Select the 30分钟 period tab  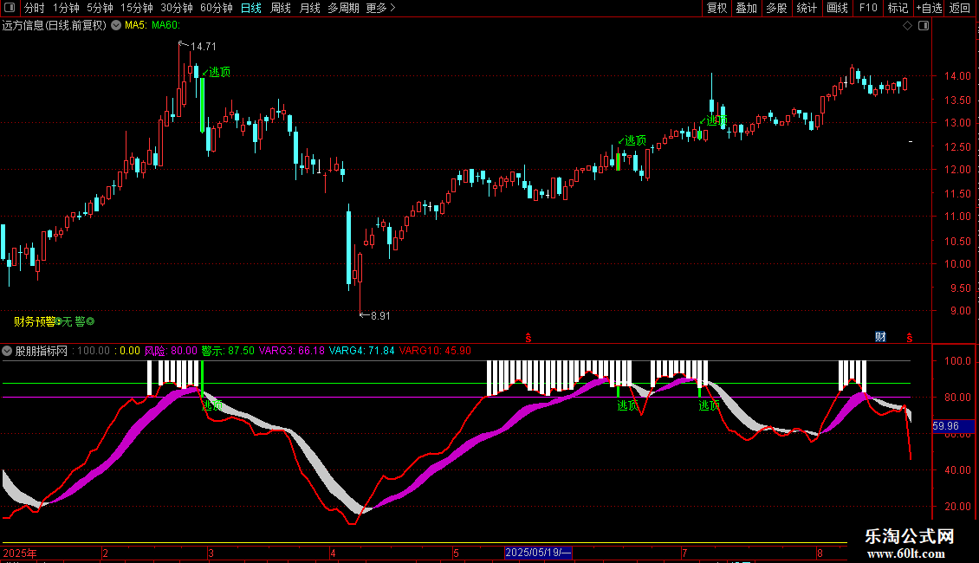177,8
